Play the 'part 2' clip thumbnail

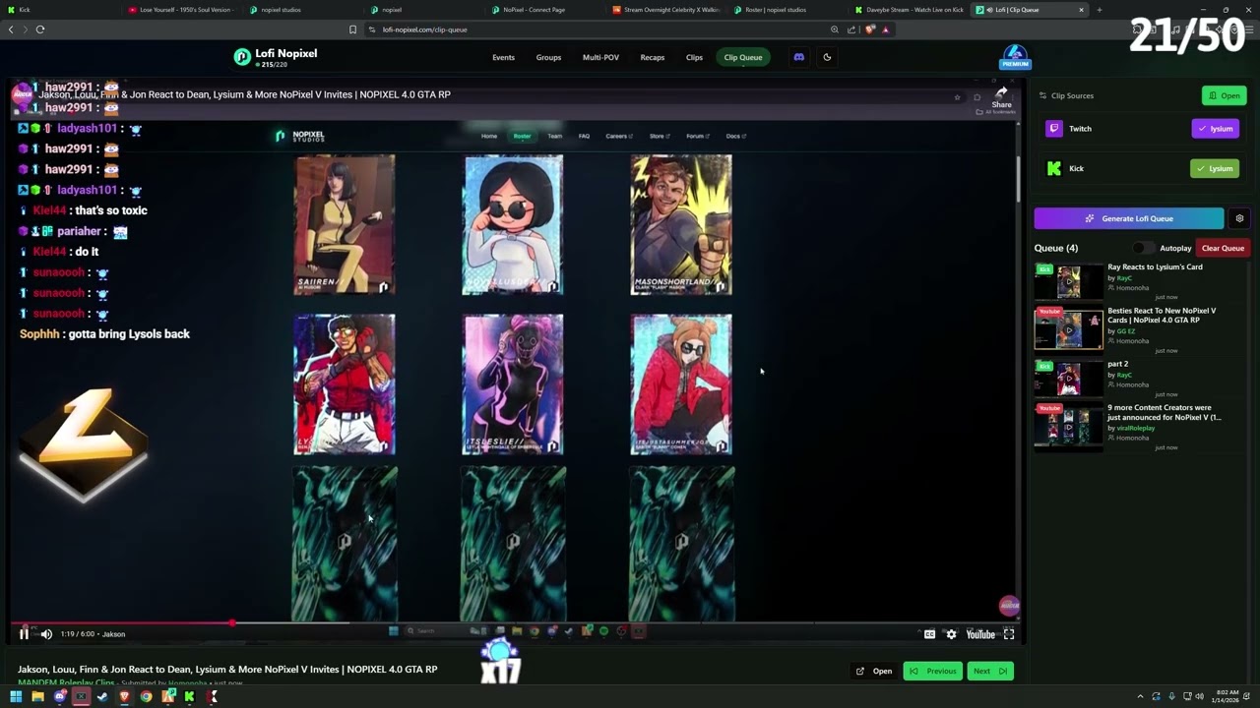[x=1068, y=379]
